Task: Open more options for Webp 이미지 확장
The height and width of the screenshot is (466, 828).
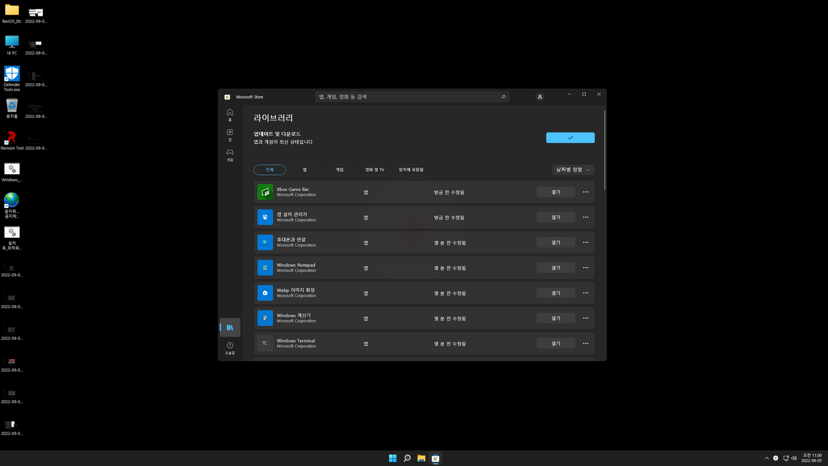Action: point(585,293)
